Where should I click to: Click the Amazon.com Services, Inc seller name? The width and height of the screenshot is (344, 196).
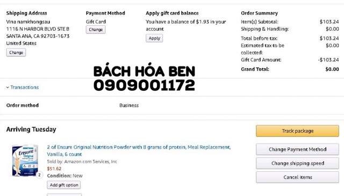(x=91, y=162)
